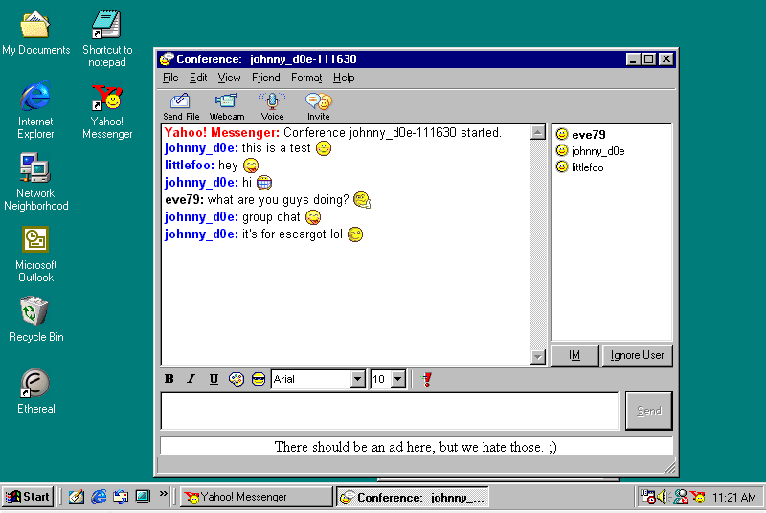Click the smiley emoticon after 'this is a test'
This screenshot has height=513, width=766.
[x=324, y=148]
